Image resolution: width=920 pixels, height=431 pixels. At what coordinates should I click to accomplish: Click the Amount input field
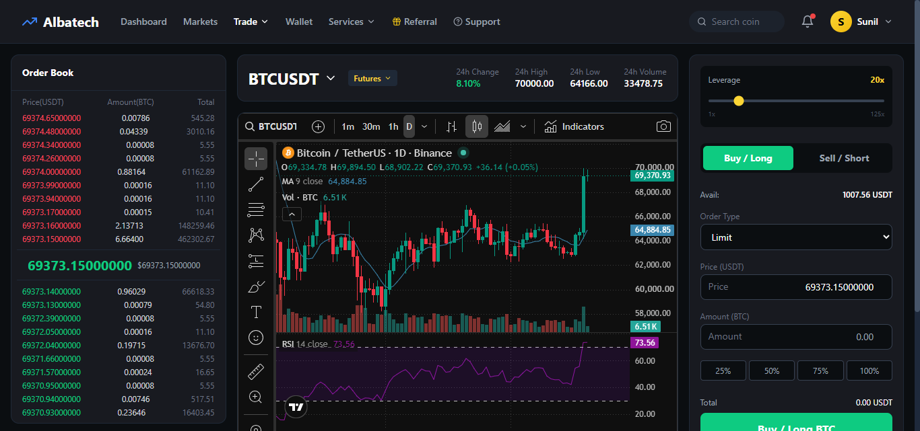(x=796, y=337)
